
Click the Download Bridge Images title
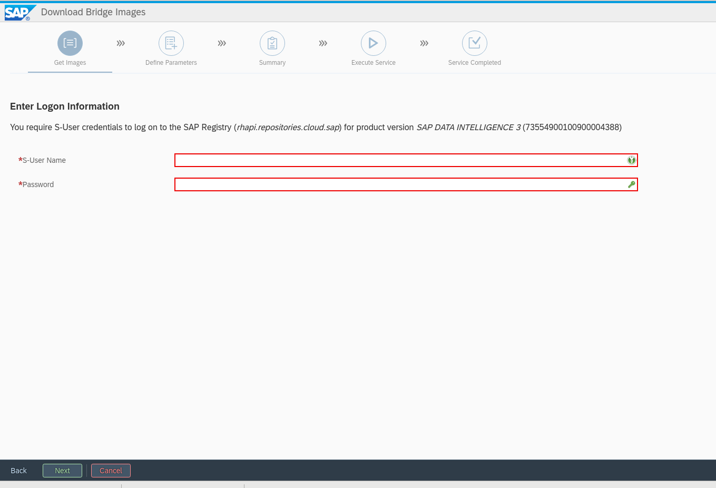(93, 12)
